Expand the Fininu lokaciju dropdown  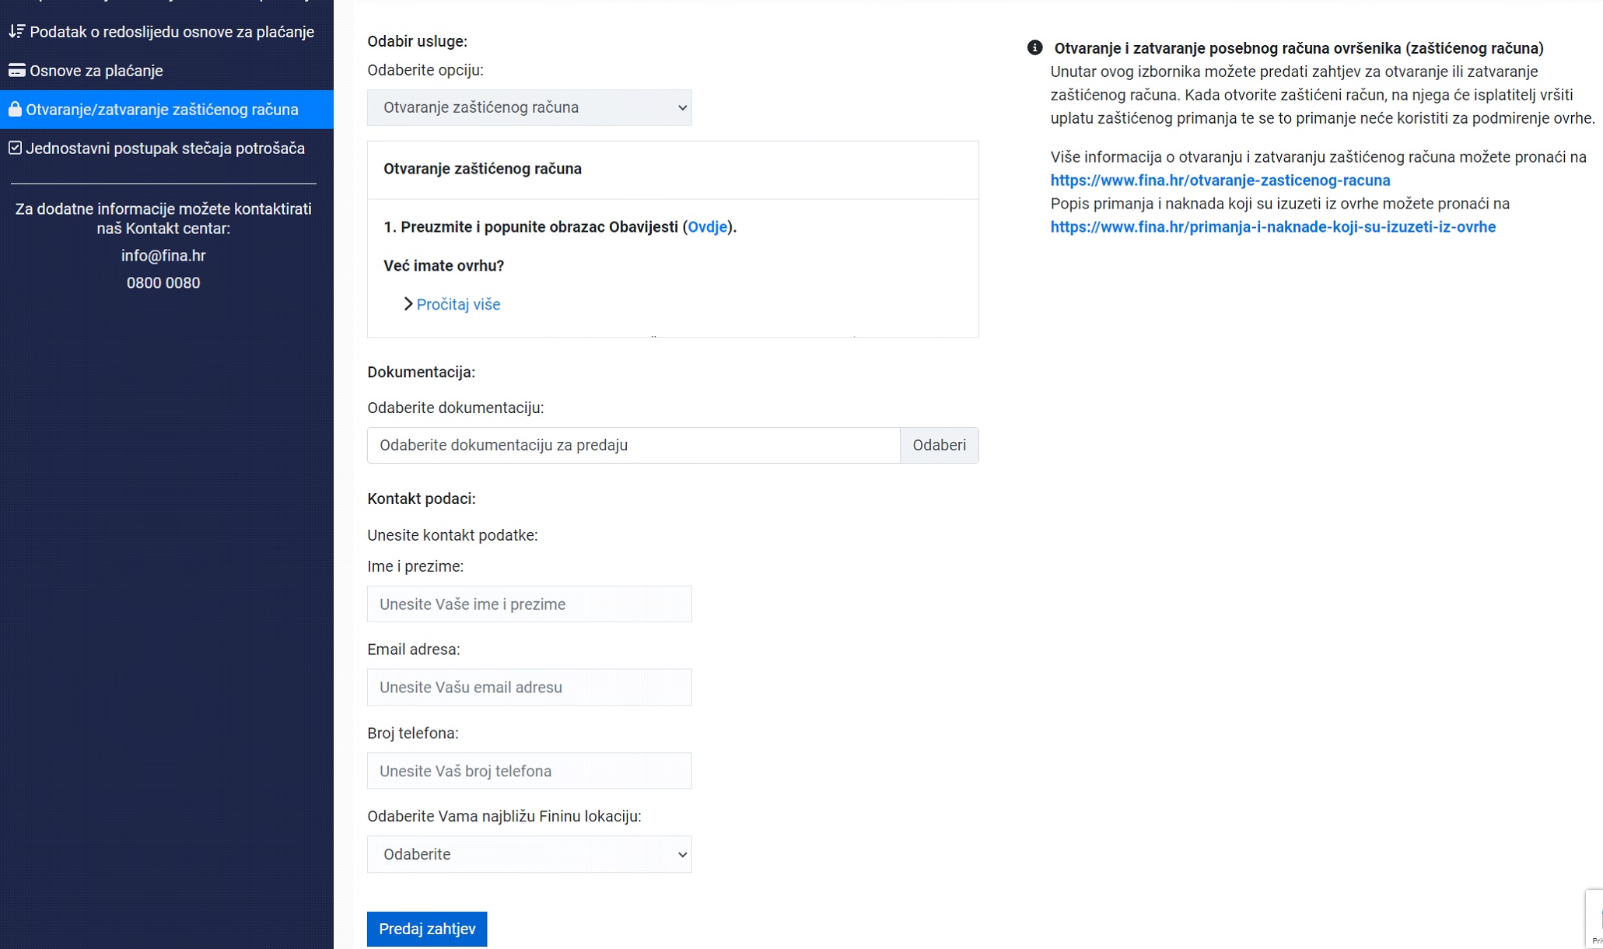[x=529, y=854]
